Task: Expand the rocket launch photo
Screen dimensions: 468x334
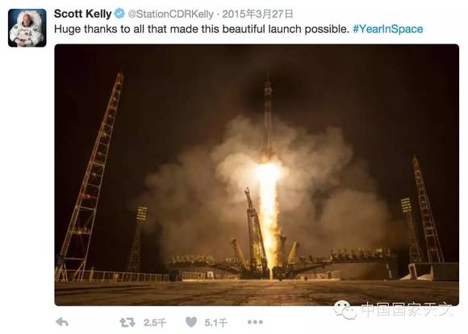Action: (257, 174)
